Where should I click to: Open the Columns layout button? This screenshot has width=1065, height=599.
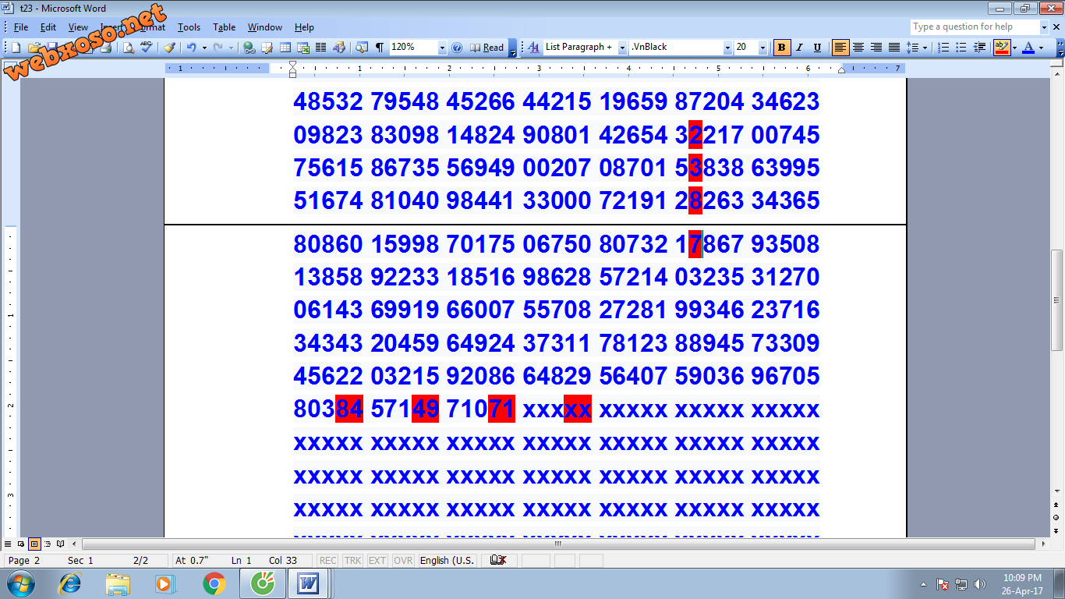[320, 48]
